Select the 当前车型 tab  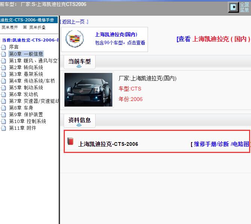coord(79,61)
